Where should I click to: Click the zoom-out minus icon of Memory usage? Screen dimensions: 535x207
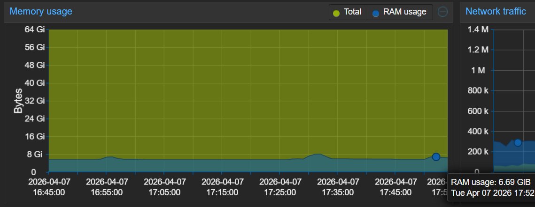coord(442,12)
